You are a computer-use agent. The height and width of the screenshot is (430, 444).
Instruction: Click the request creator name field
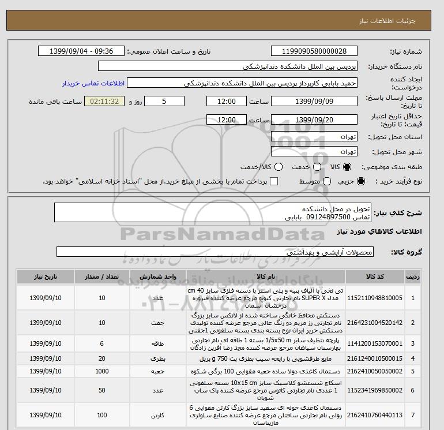[242, 83]
